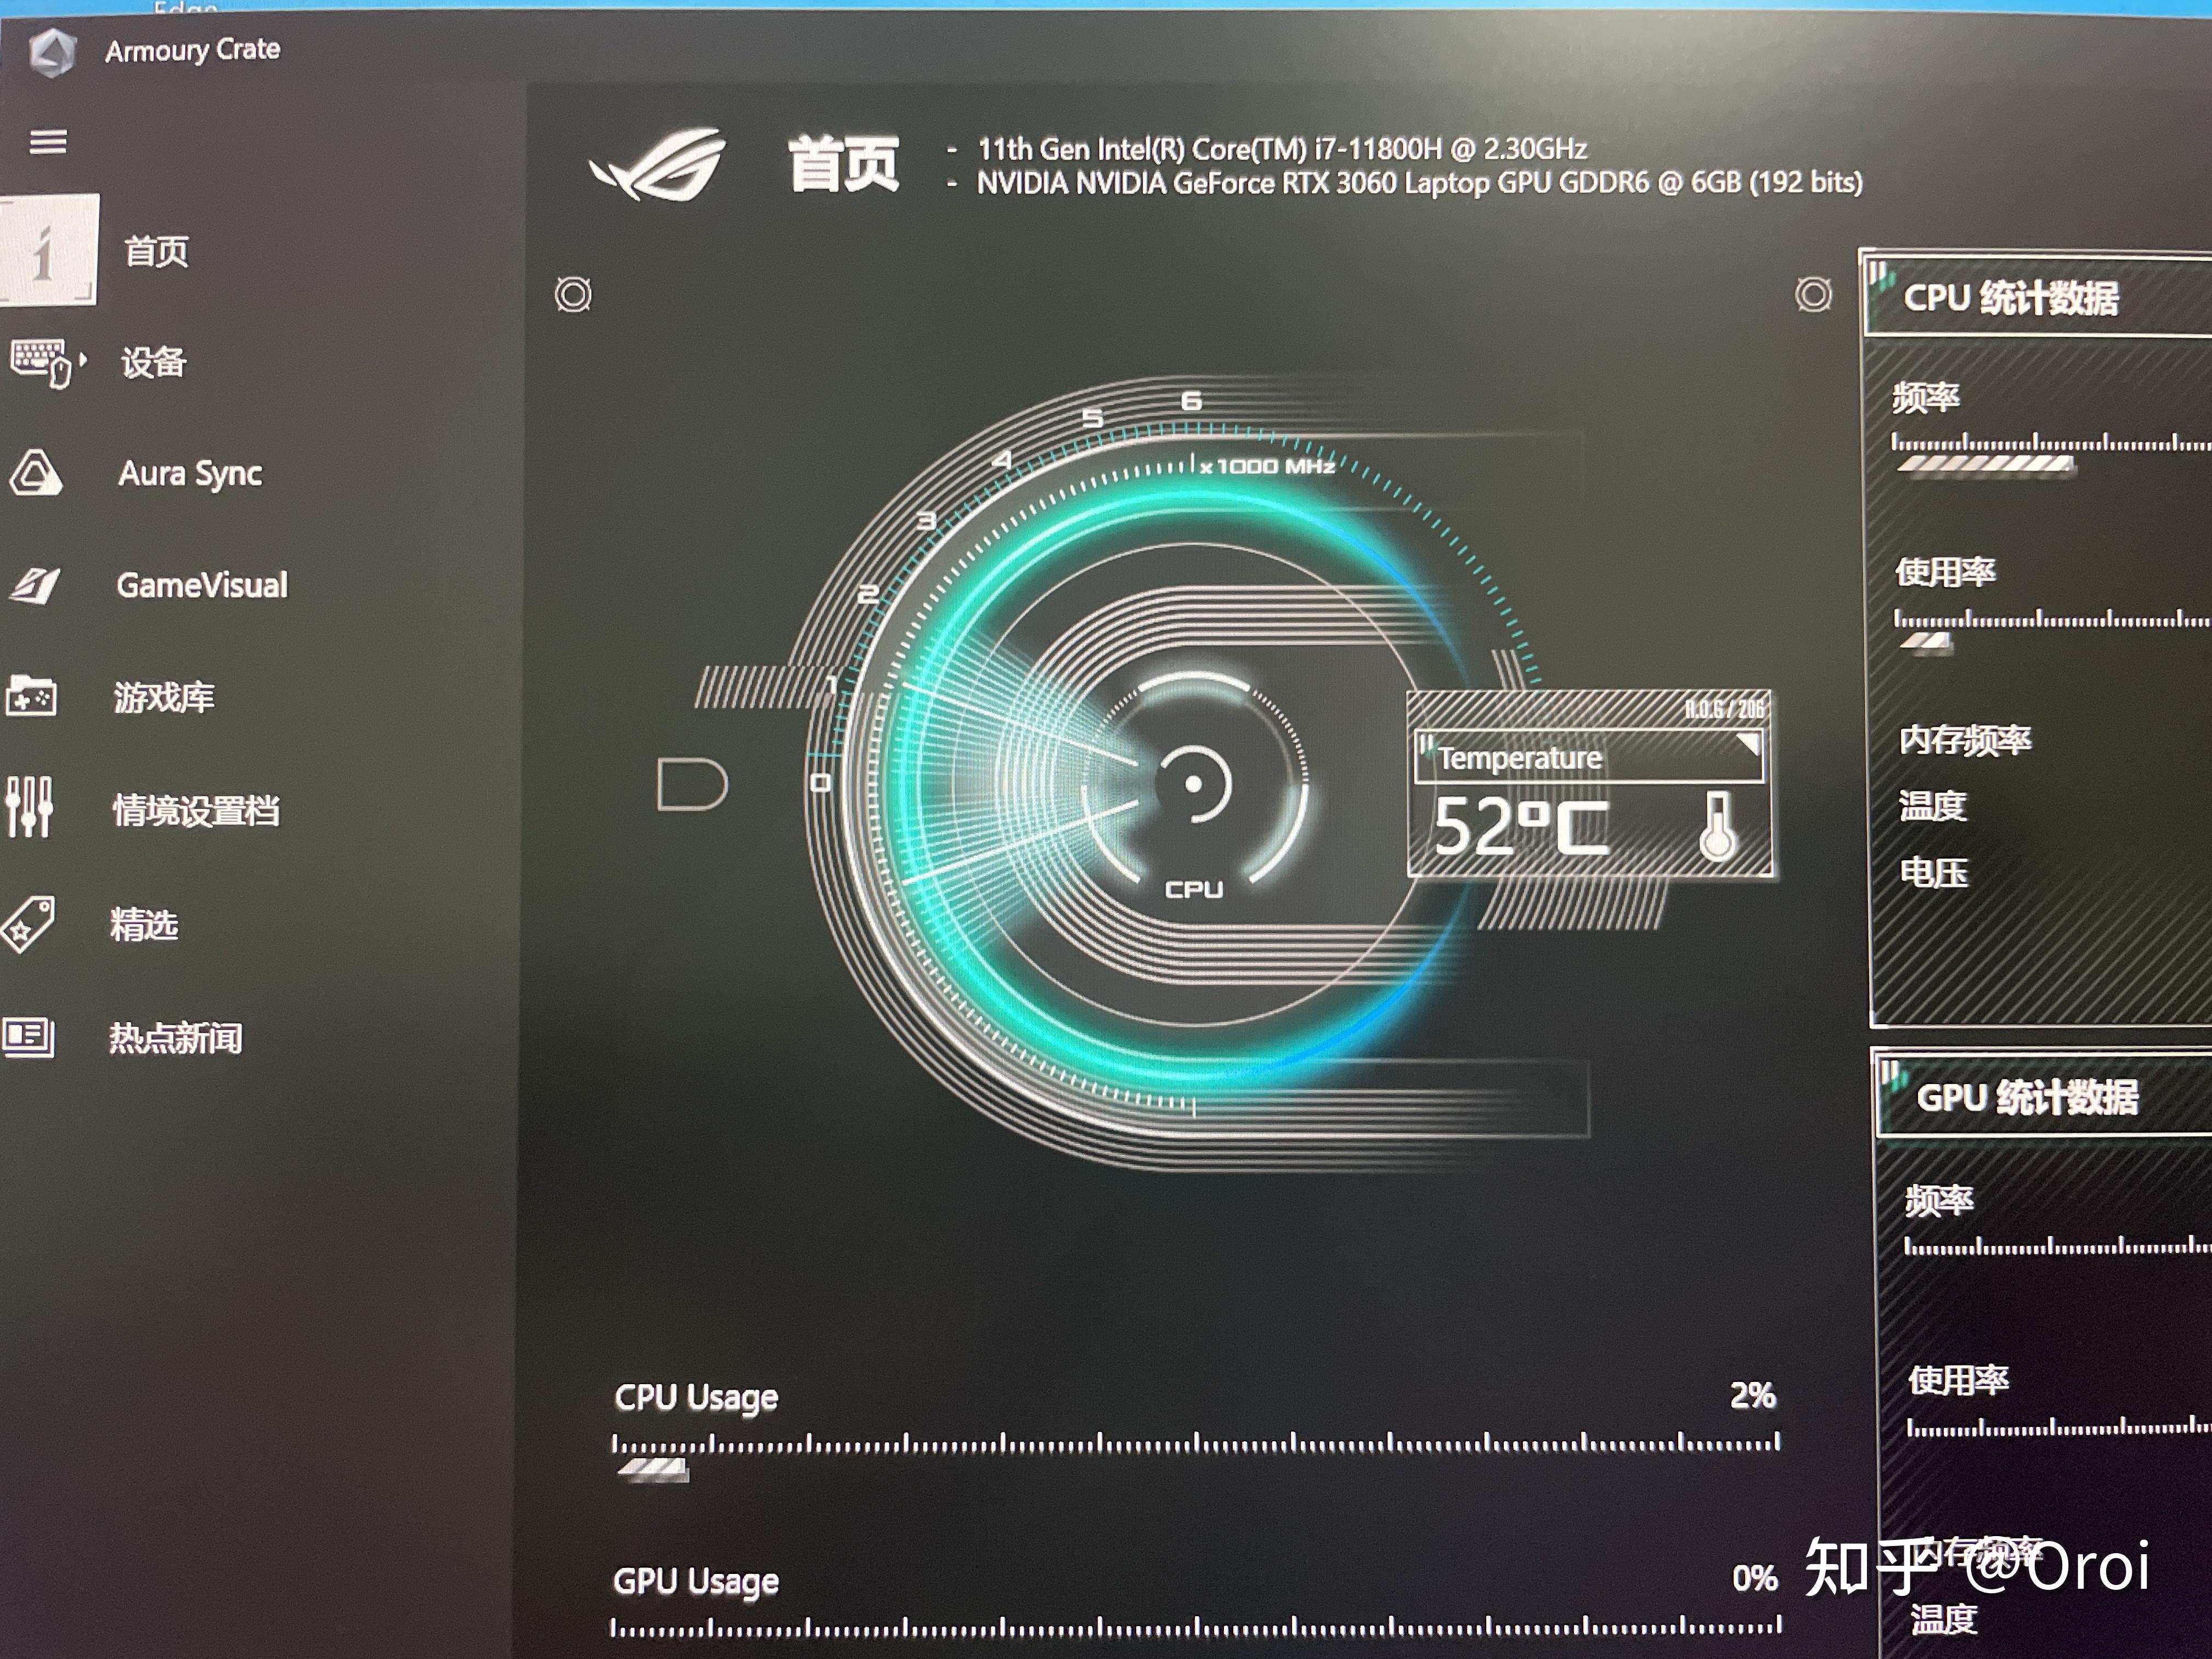Select the GameVisual icon
Image resolution: width=2212 pixels, height=1659 pixels.
tap(36, 585)
